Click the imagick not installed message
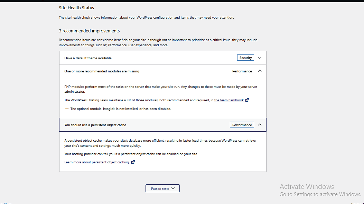Screen dimensions: 364x204 tap(121, 109)
